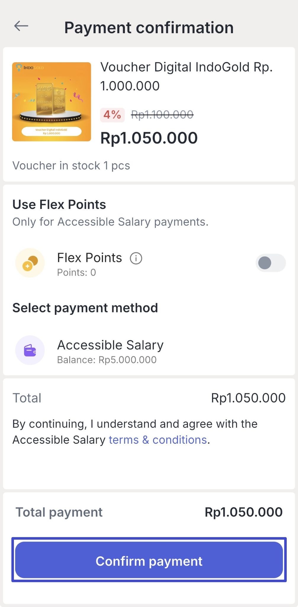This screenshot has width=298, height=607.
Task: Tap the Use Flex Points heading
Action: tap(59, 205)
